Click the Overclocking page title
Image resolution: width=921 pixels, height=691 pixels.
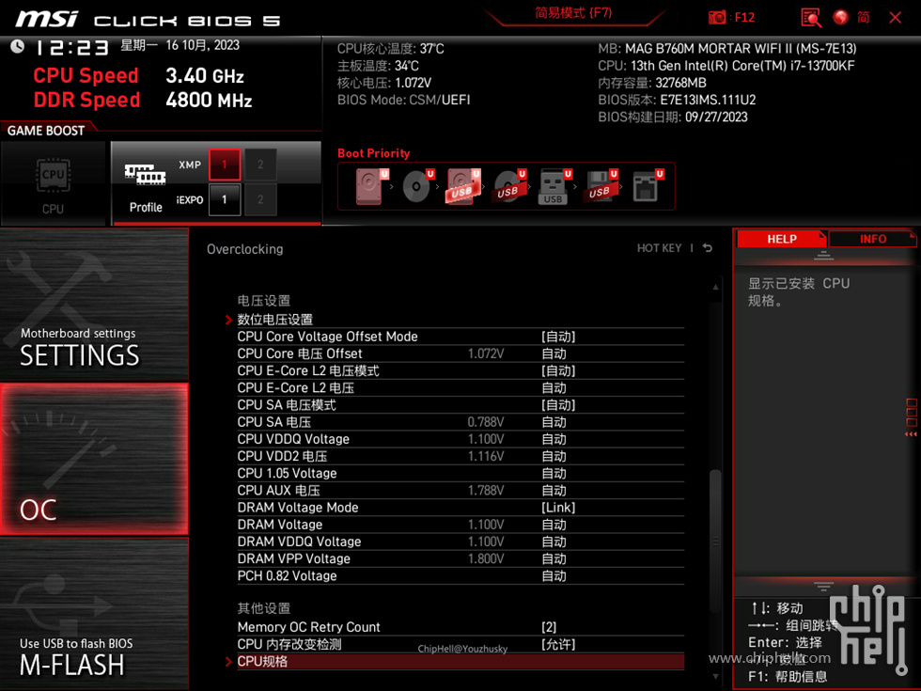245,249
